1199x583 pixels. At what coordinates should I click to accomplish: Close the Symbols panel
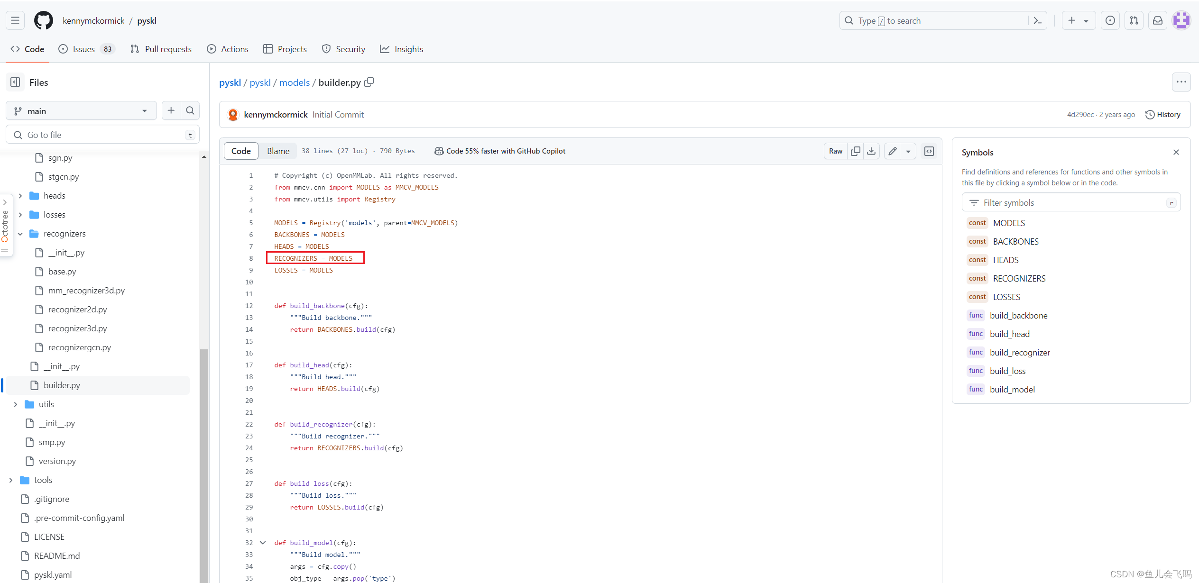1176,152
